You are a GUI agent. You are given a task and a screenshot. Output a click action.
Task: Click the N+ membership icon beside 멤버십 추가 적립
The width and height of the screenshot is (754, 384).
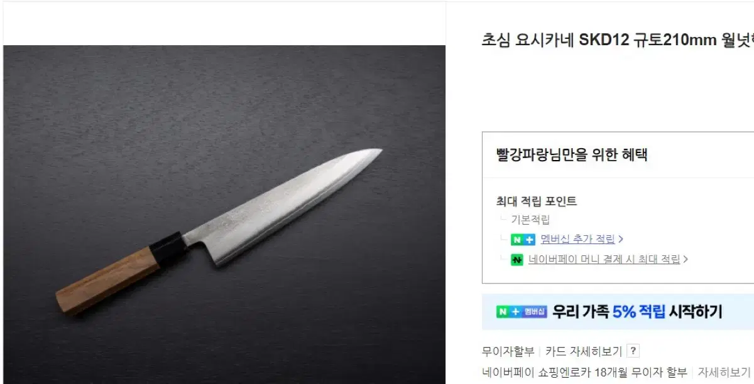(x=523, y=240)
